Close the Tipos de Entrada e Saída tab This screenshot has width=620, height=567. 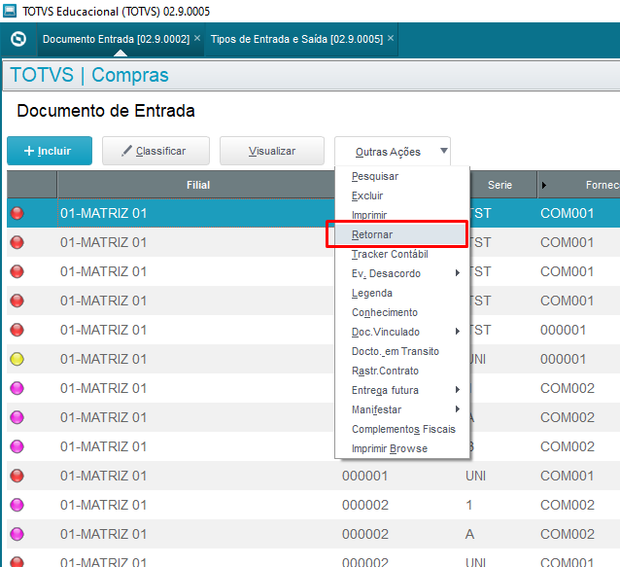click(391, 38)
